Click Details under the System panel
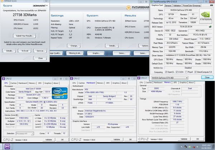Viewport: 215px width, 150px height. click(112, 46)
